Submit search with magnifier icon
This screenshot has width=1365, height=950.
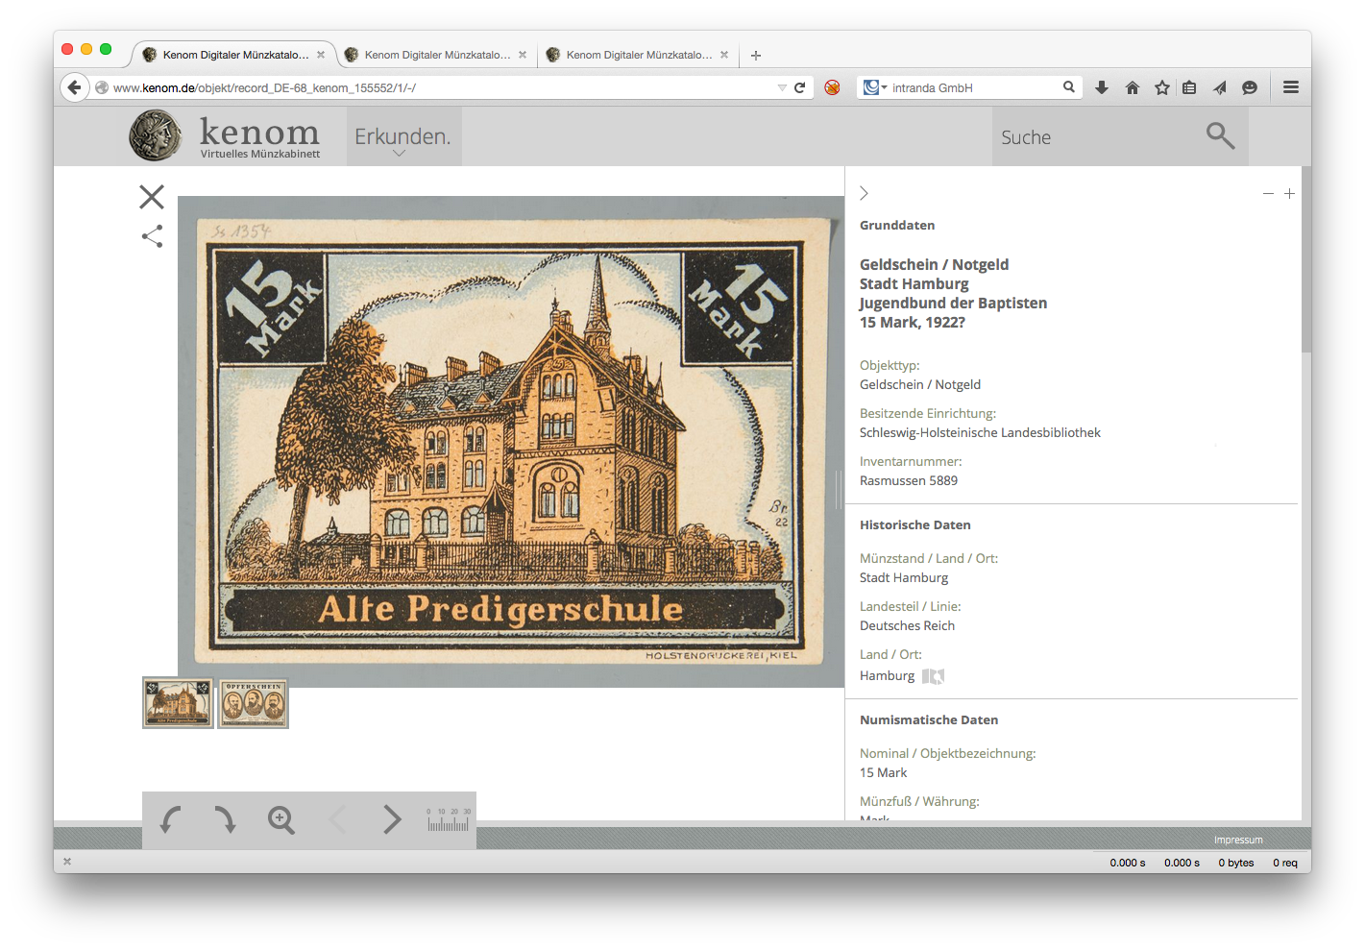(1220, 135)
